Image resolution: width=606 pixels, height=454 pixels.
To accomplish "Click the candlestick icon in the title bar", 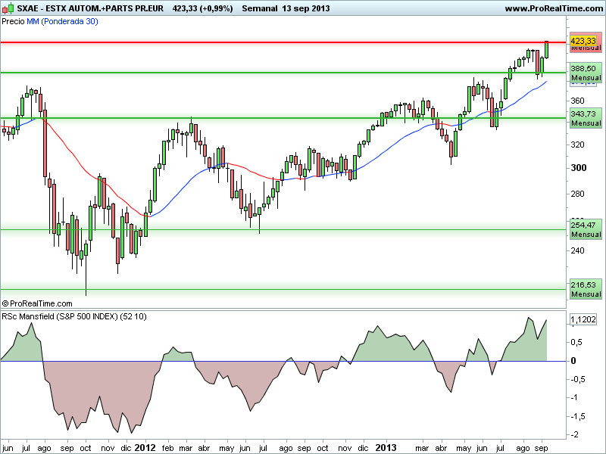I will pyautogui.click(x=7, y=8).
